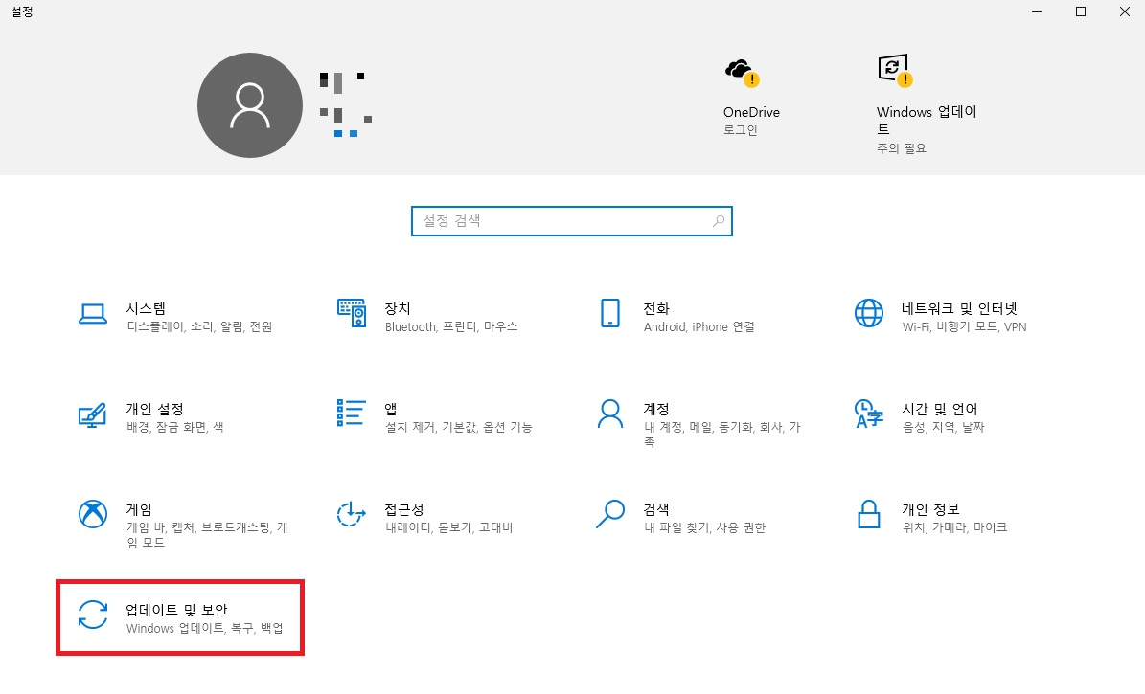Click 내 계정, 메일, 동기화 description

point(722,435)
